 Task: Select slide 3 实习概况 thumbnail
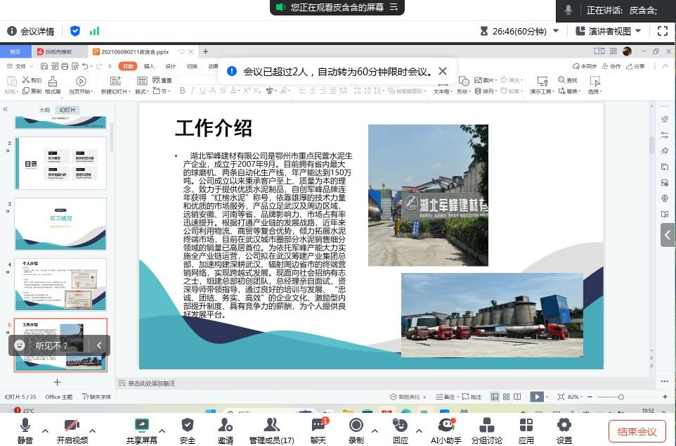click(61, 224)
